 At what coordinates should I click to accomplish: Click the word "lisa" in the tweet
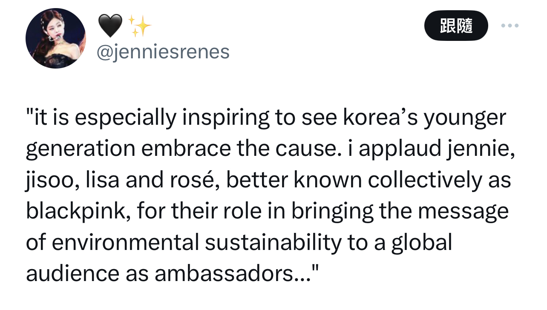coord(103,180)
